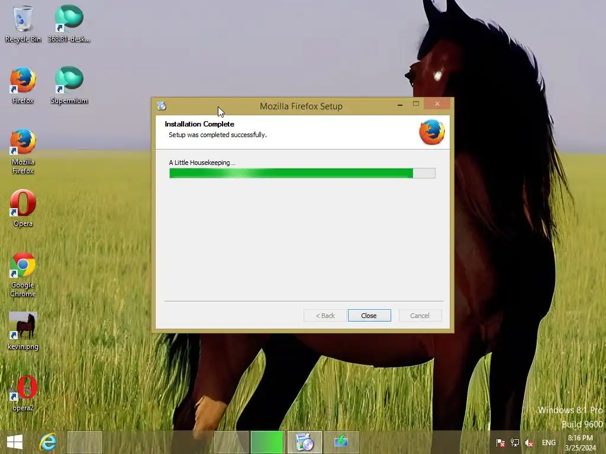This screenshot has width=606, height=454.
Task: Click the setup disc icon in taskbar
Action: [305, 442]
